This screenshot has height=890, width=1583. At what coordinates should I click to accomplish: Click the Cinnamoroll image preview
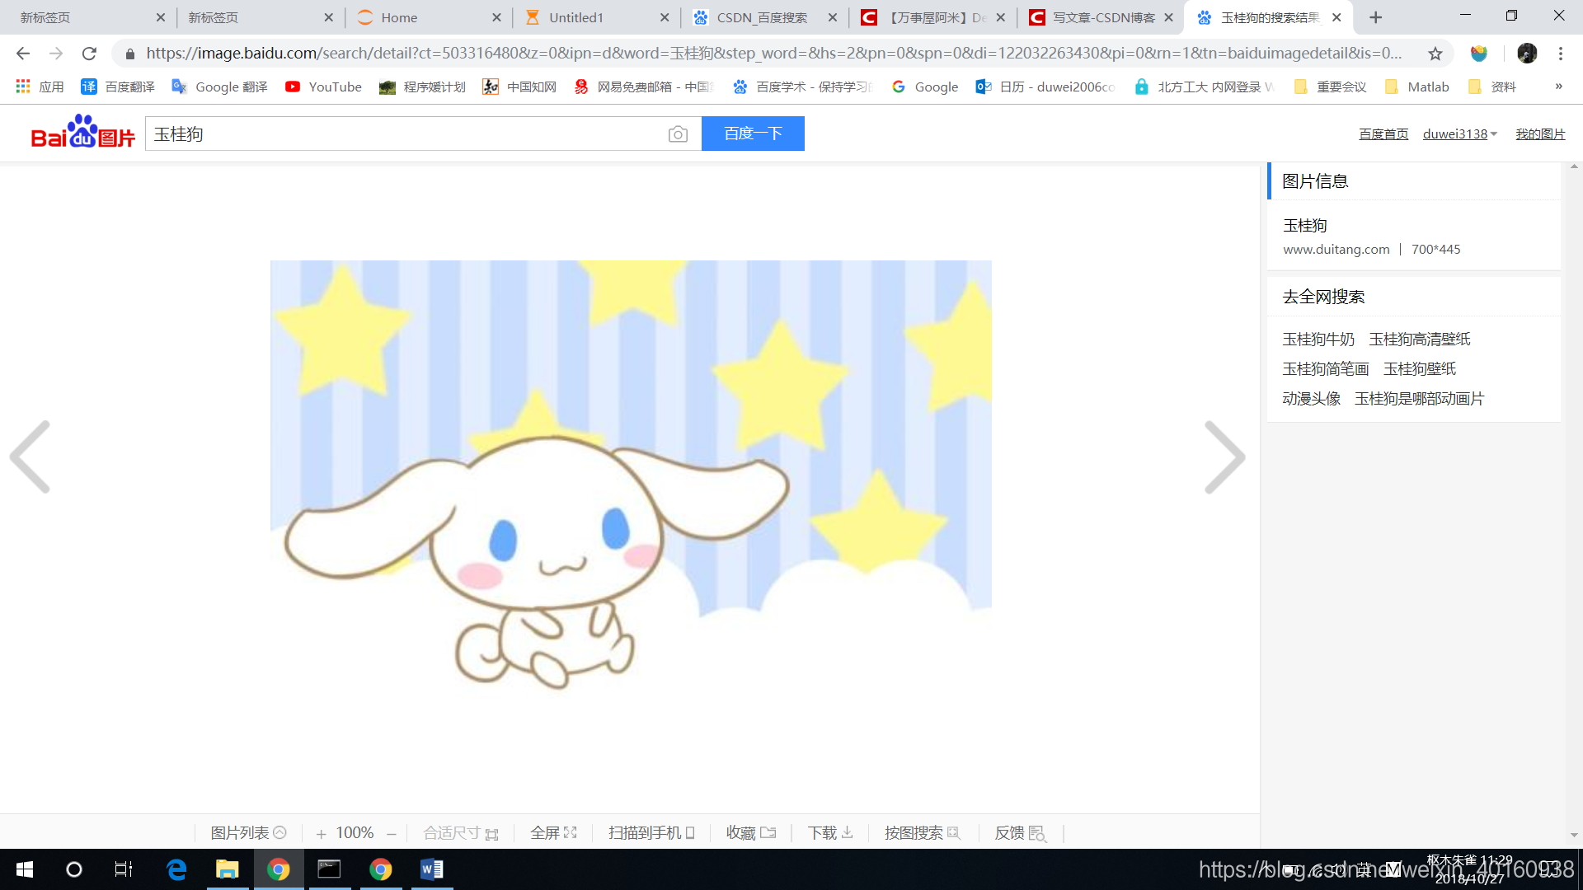pyautogui.click(x=631, y=475)
